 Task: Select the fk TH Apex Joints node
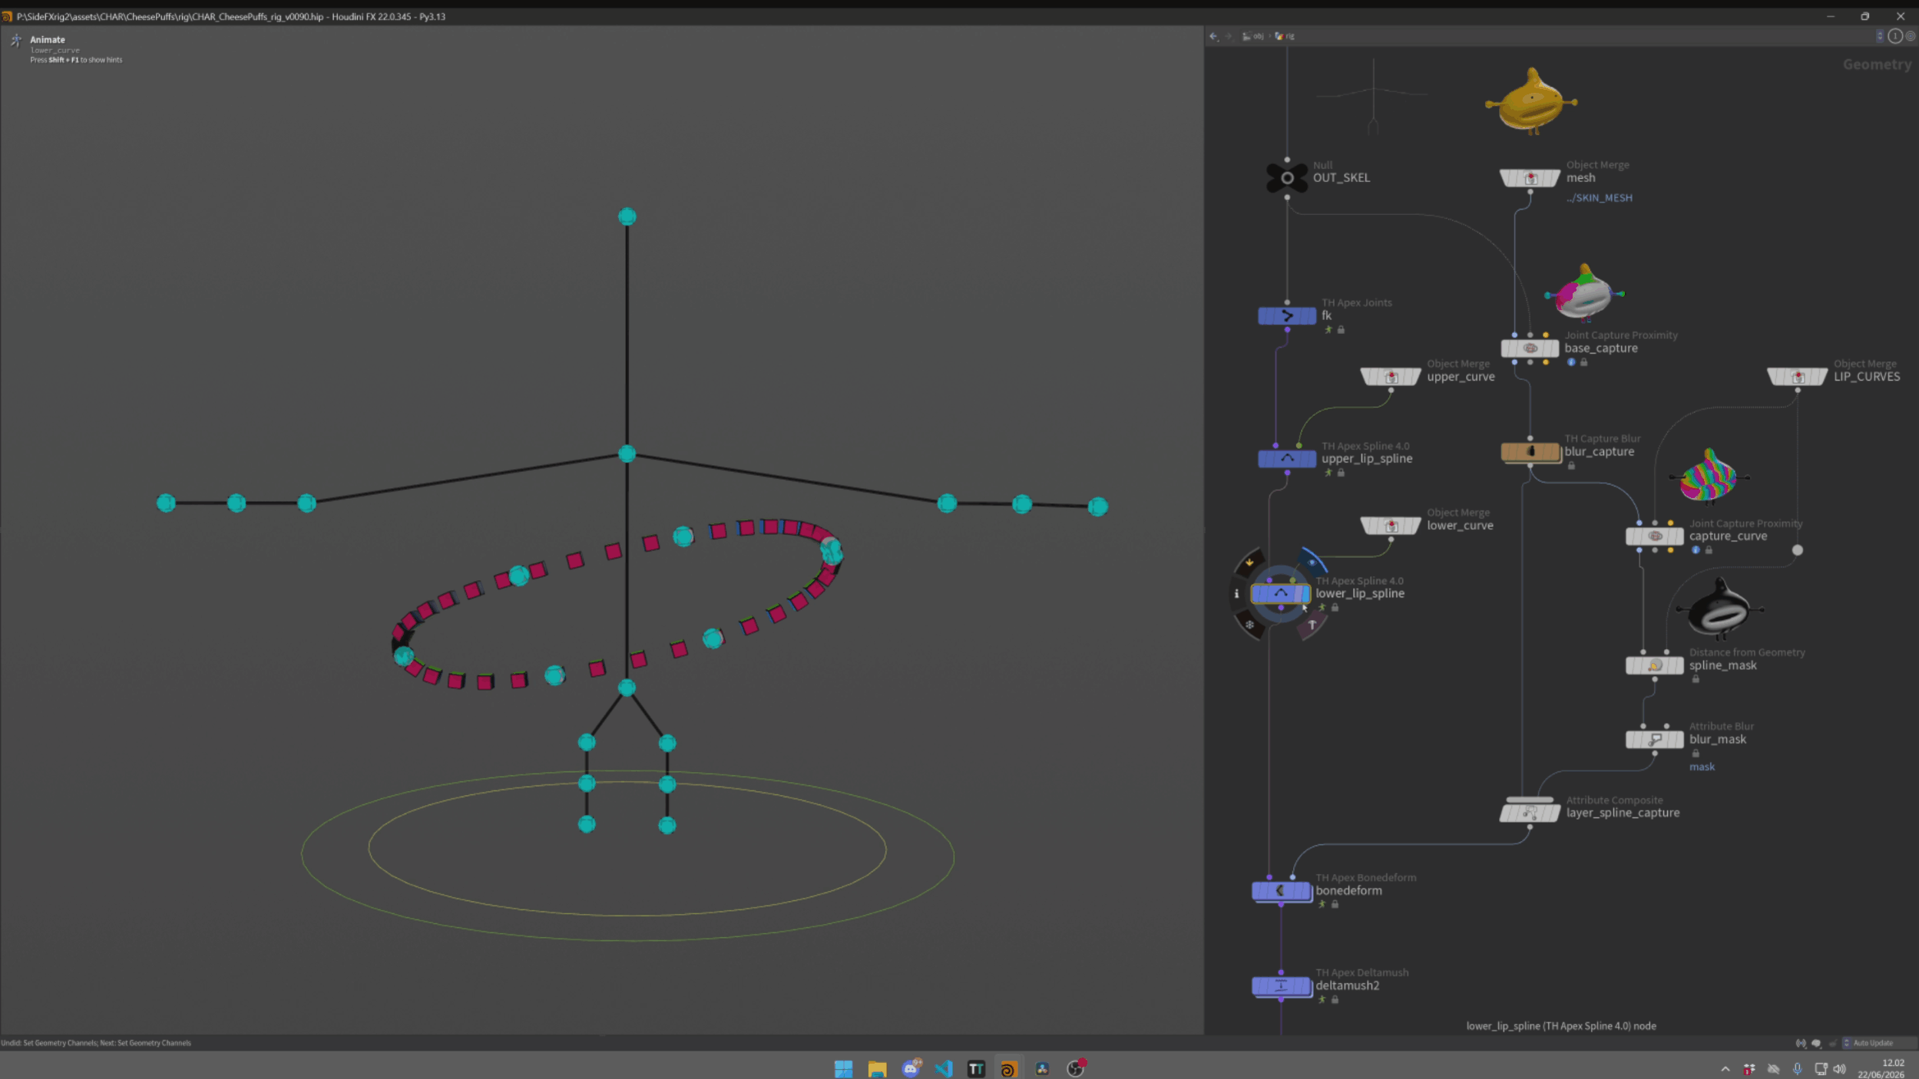pyautogui.click(x=1287, y=315)
